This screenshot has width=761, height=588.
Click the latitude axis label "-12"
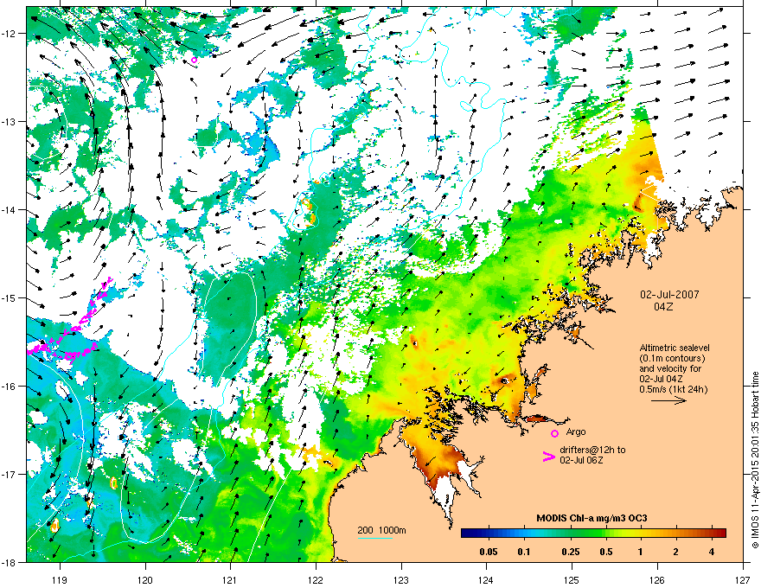(x=10, y=34)
